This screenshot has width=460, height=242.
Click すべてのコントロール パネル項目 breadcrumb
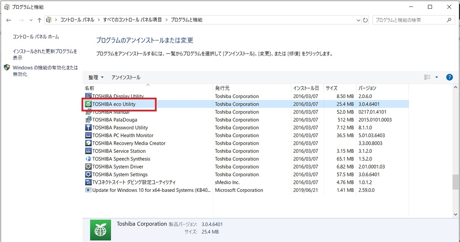(133, 20)
